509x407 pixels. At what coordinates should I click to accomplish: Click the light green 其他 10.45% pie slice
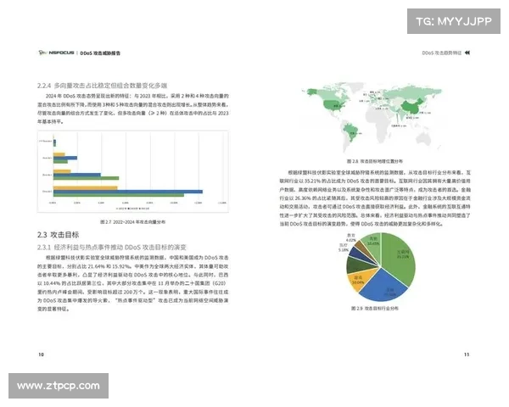(372, 244)
